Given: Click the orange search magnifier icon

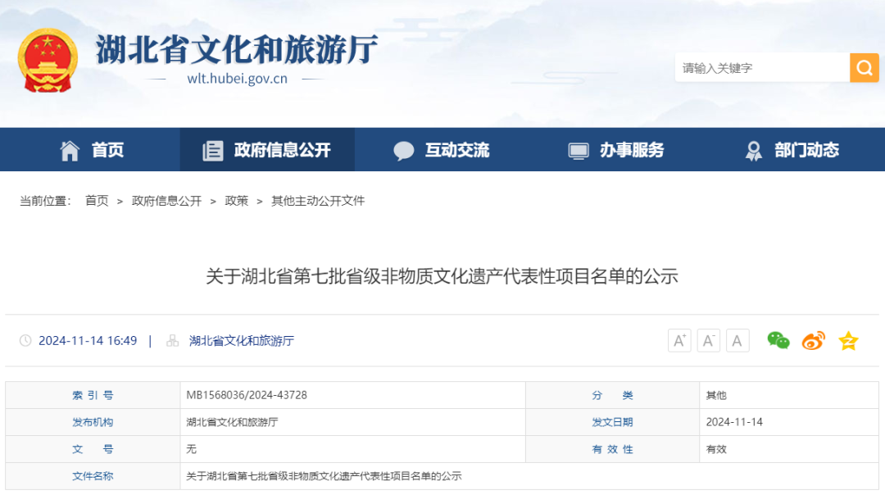Looking at the screenshot, I should [x=865, y=67].
